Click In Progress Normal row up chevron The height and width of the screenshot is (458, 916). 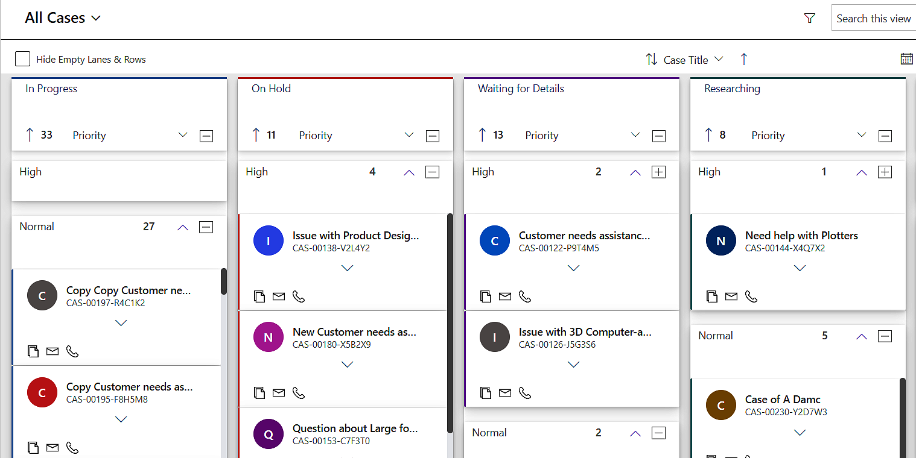pyautogui.click(x=183, y=228)
